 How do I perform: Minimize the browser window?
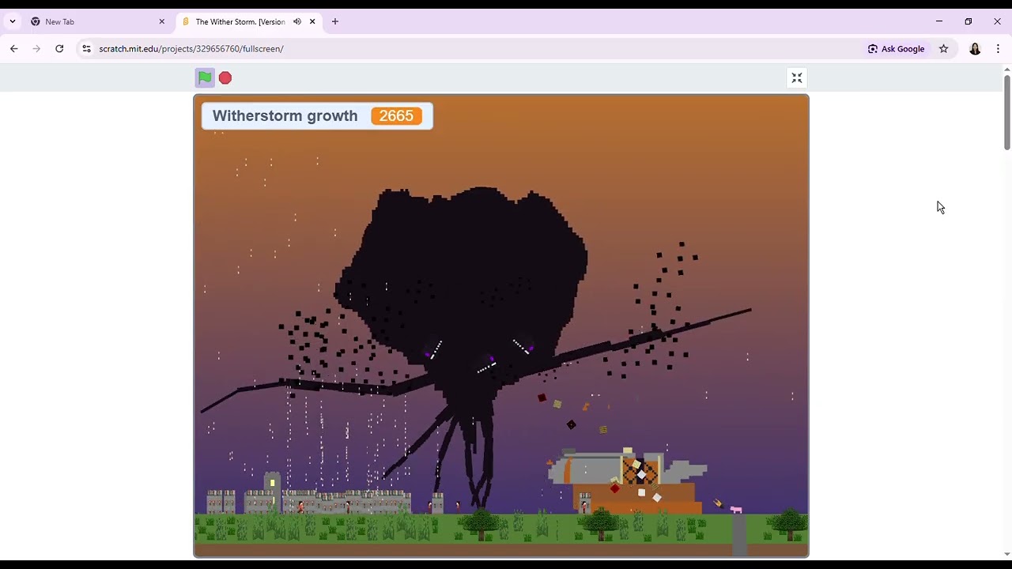(939, 22)
